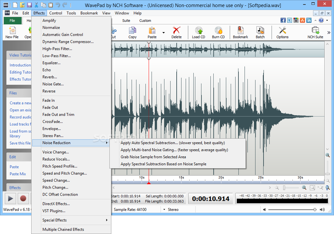Expand the Special Effects submenu
This screenshot has height=234, width=334.
point(71,220)
